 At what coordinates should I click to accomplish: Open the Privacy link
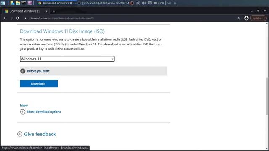(x=24, y=105)
